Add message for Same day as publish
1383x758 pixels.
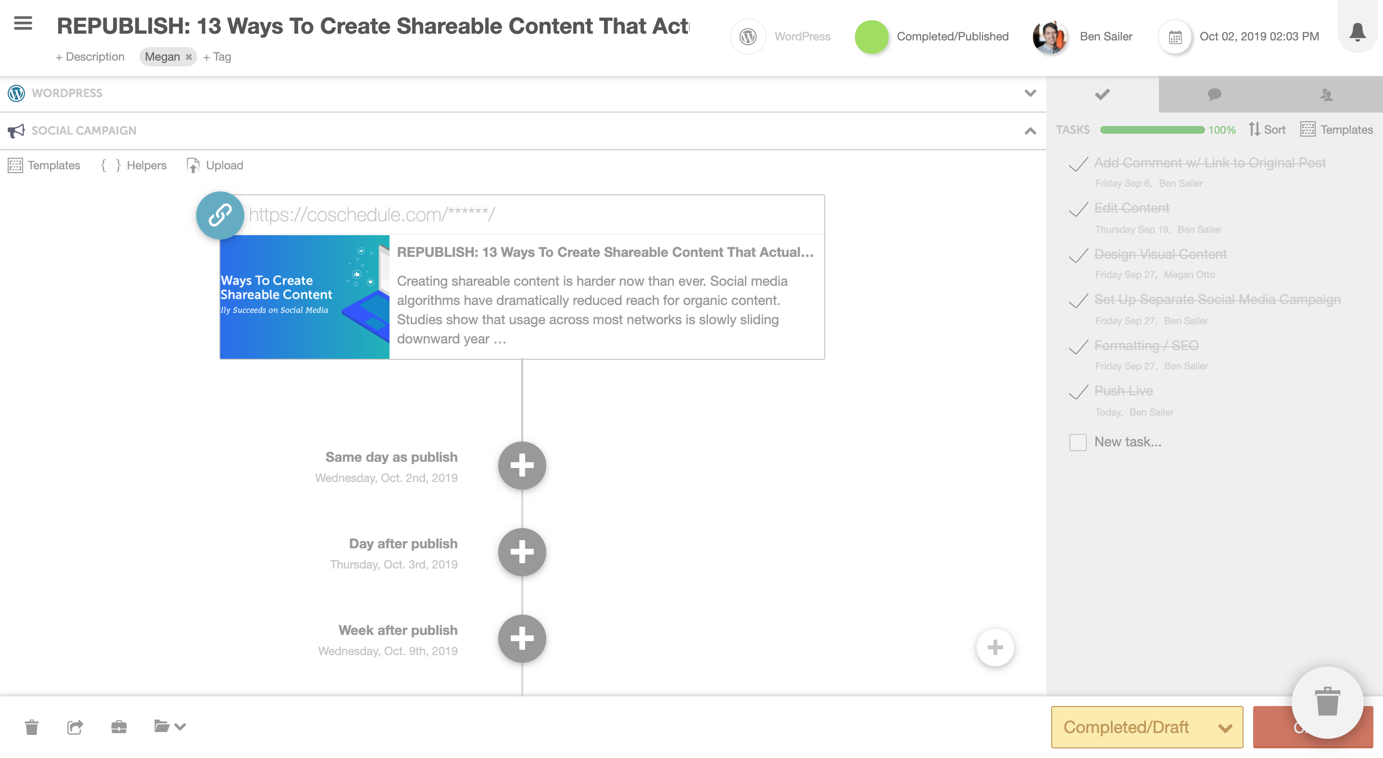(521, 466)
